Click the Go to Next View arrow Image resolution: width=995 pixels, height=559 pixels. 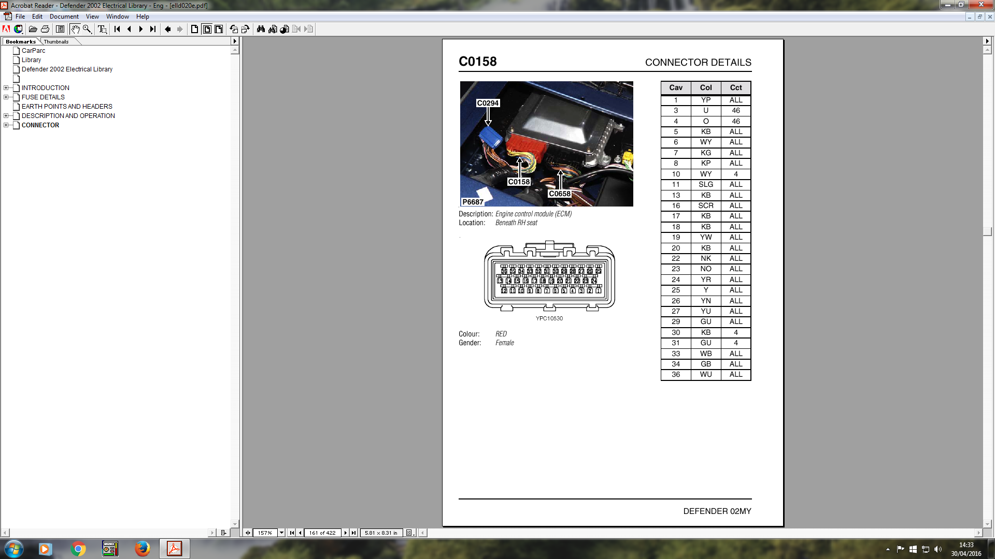click(180, 29)
